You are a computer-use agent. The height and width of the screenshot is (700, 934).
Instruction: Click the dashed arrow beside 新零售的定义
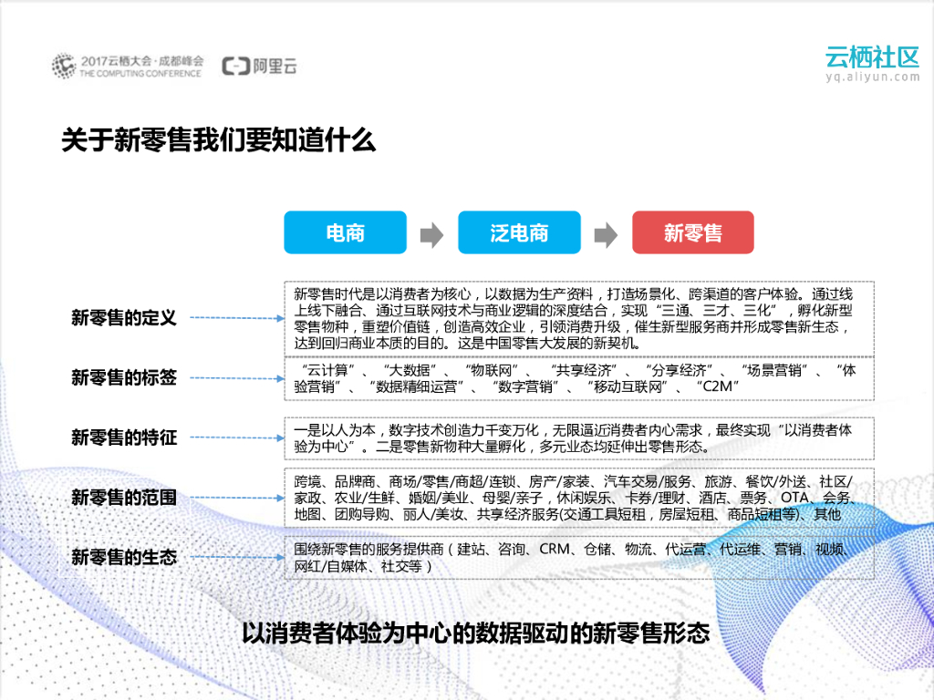point(237,318)
